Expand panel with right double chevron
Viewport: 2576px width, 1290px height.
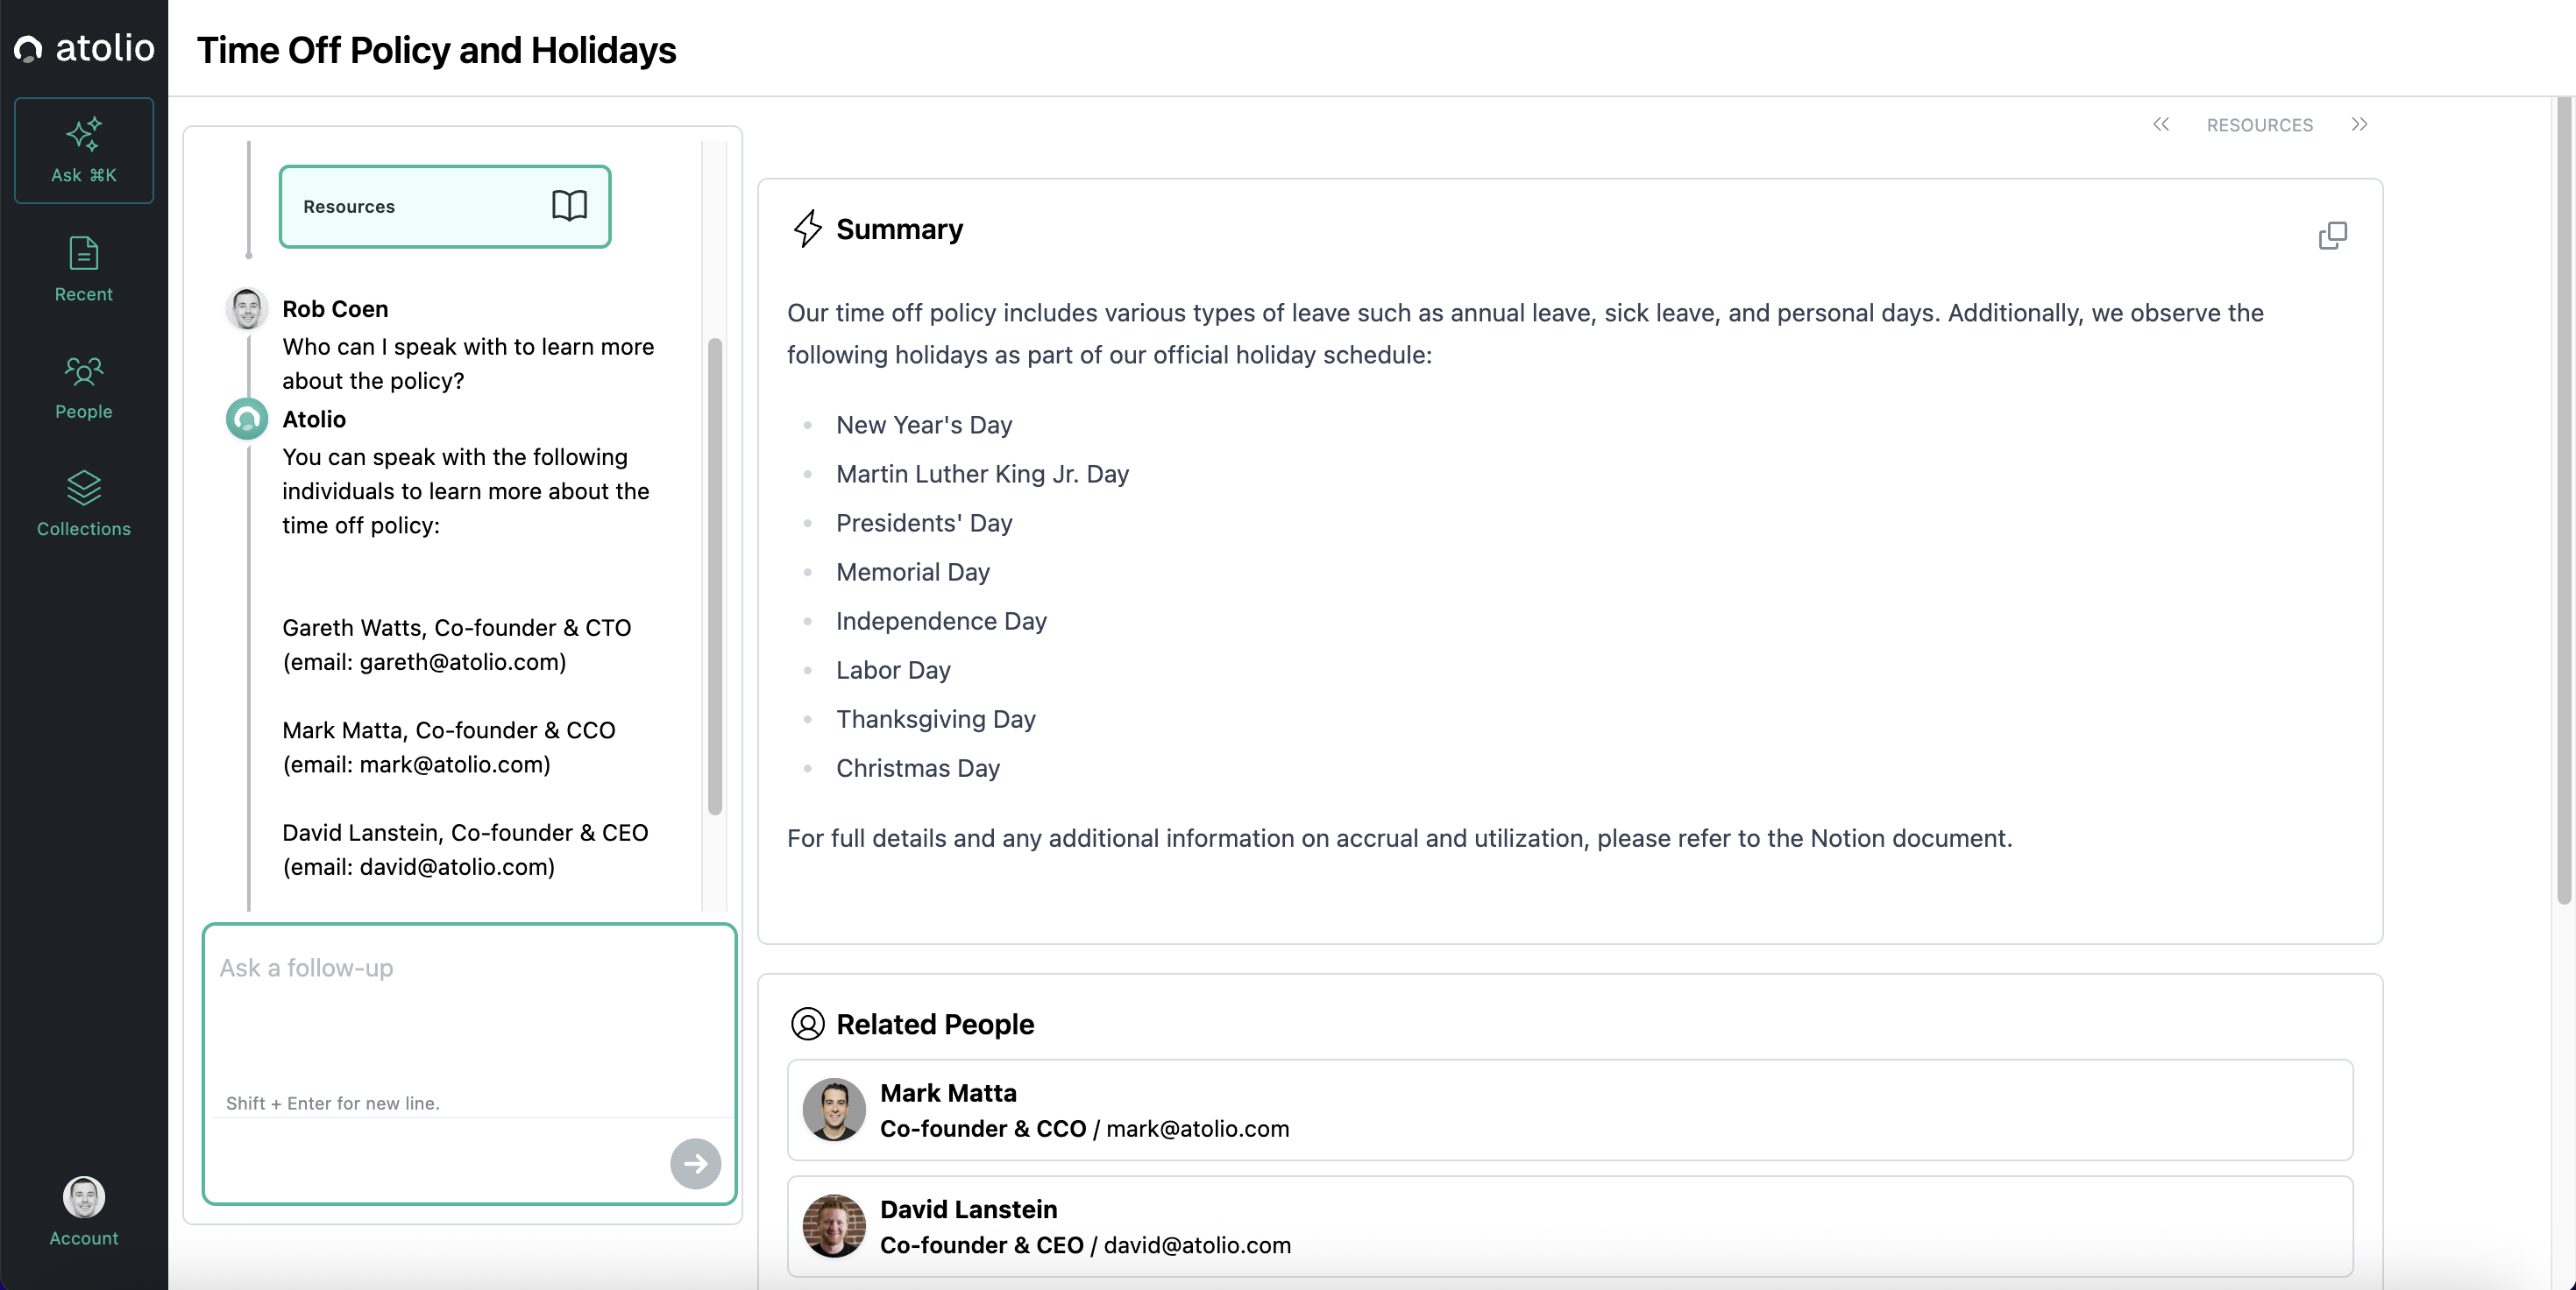(x=2359, y=123)
